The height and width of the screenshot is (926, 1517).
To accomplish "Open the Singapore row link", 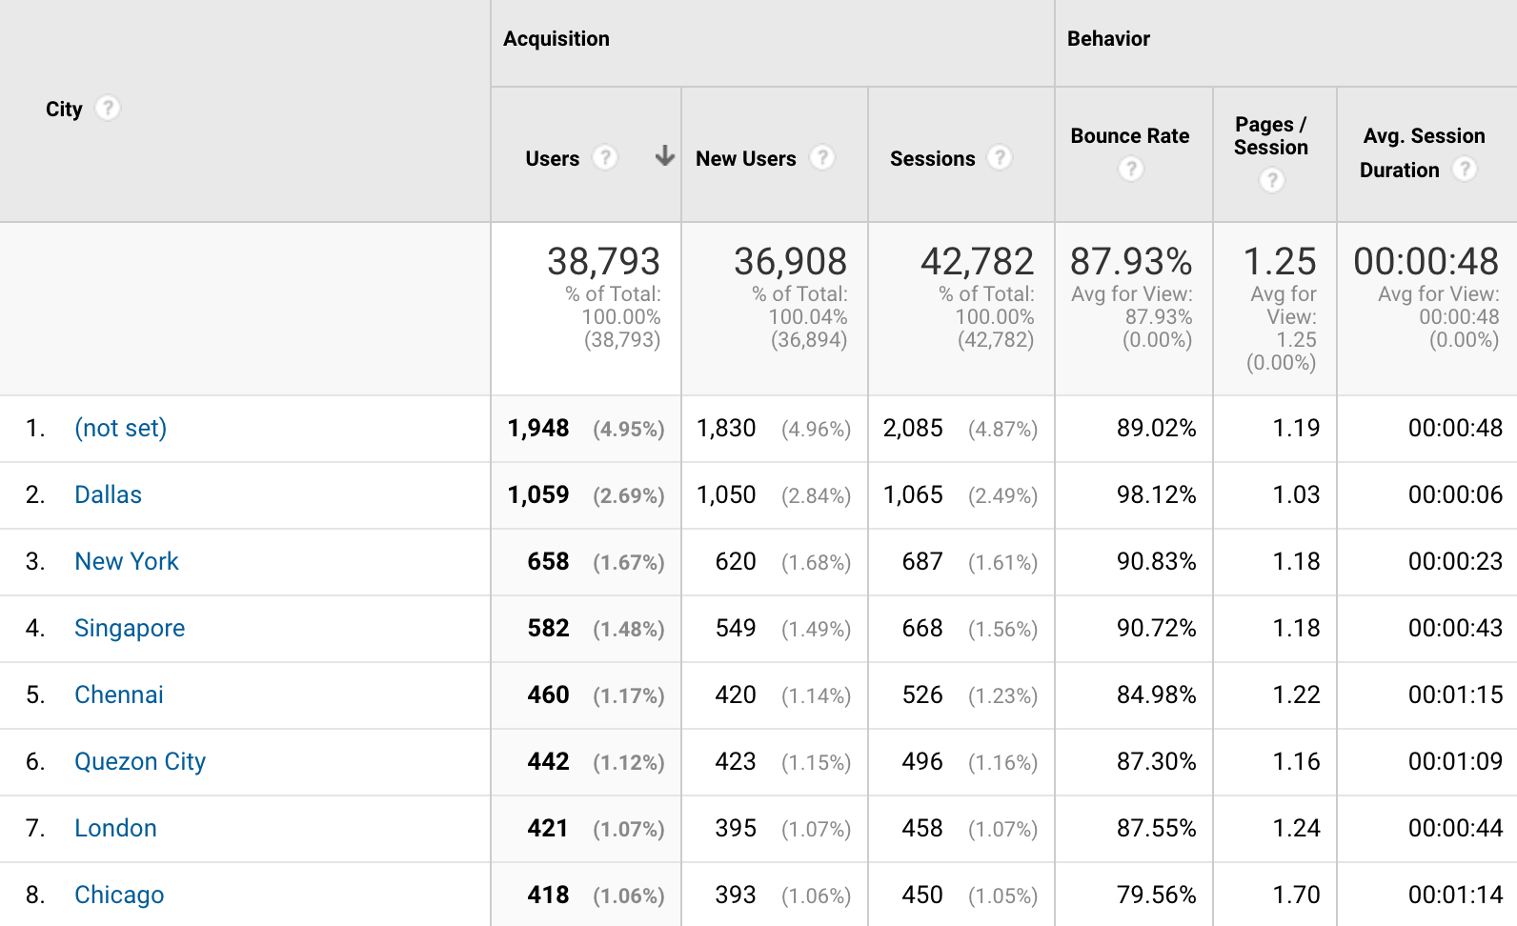I will (130, 629).
